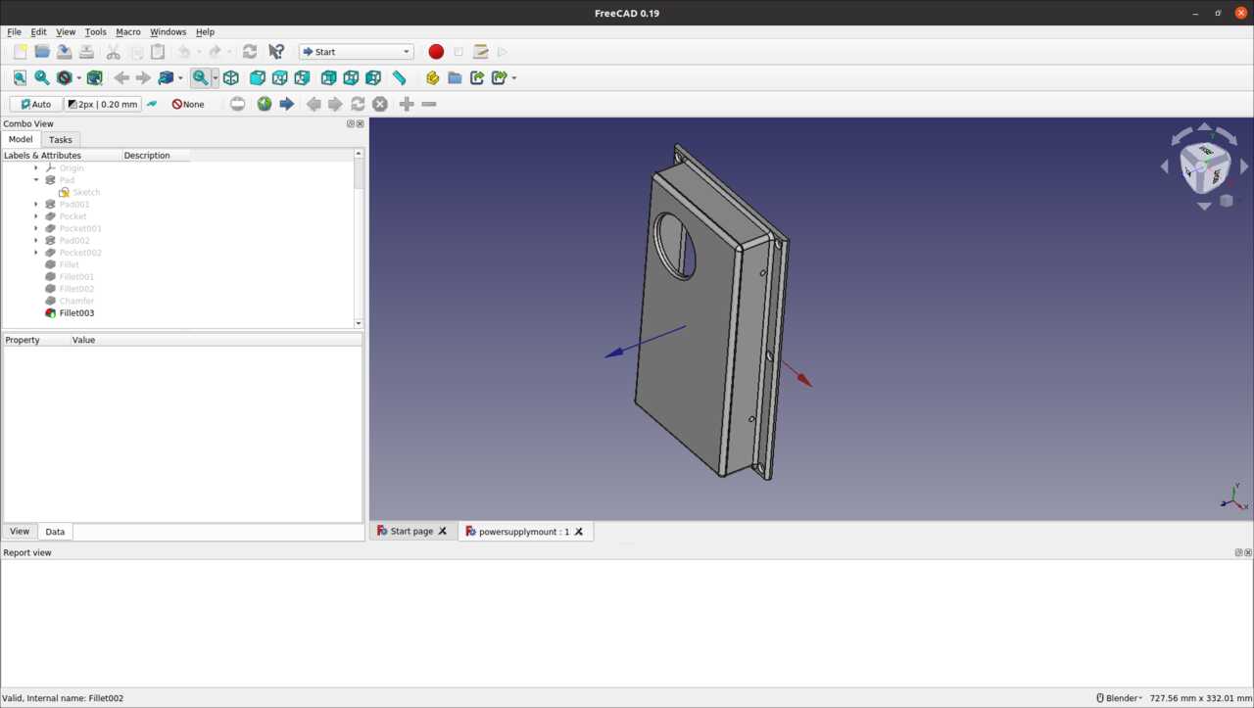Viewport: 1254px width, 708px height.
Task: Expand the Pocket002 tree node
Action: tap(37, 253)
